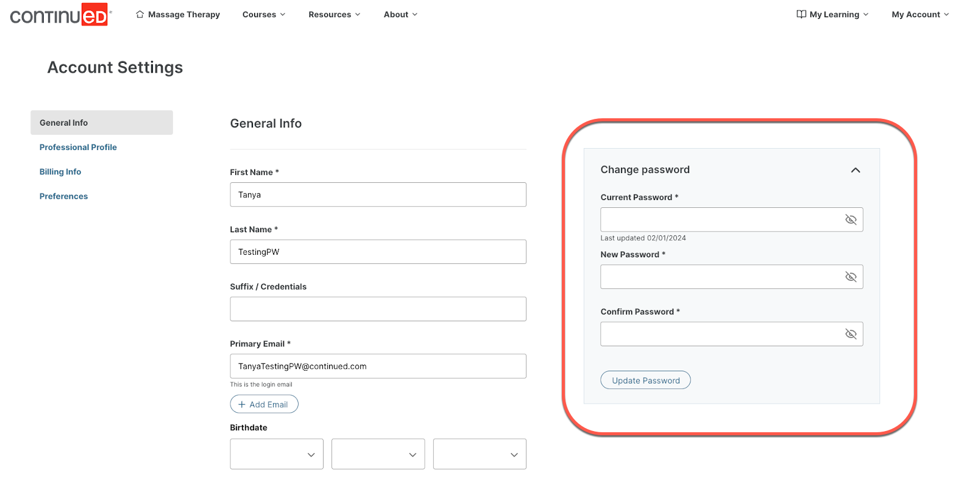Image resolution: width=975 pixels, height=481 pixels.
Task: Click the book icon next to My Learning
Action: [x=801, y=14]
